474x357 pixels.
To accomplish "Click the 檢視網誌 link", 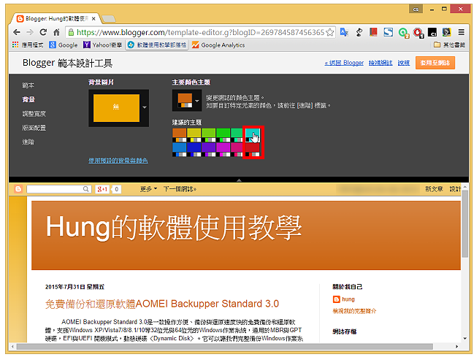I will tap(381, 63).
